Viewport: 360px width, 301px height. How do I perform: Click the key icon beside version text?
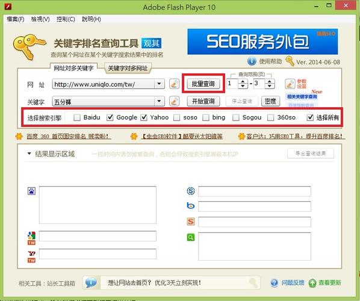pos(290,61)
